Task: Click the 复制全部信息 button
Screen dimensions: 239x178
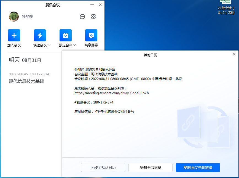Action: [151, 168]
